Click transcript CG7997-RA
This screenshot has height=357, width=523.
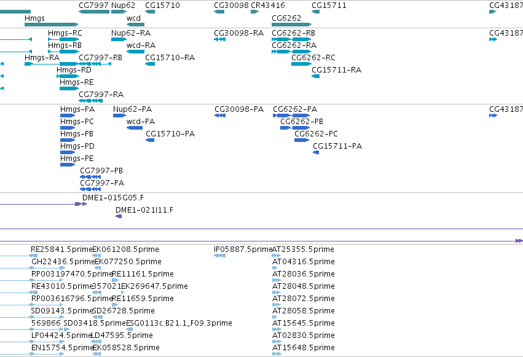[x=91, y=101]
